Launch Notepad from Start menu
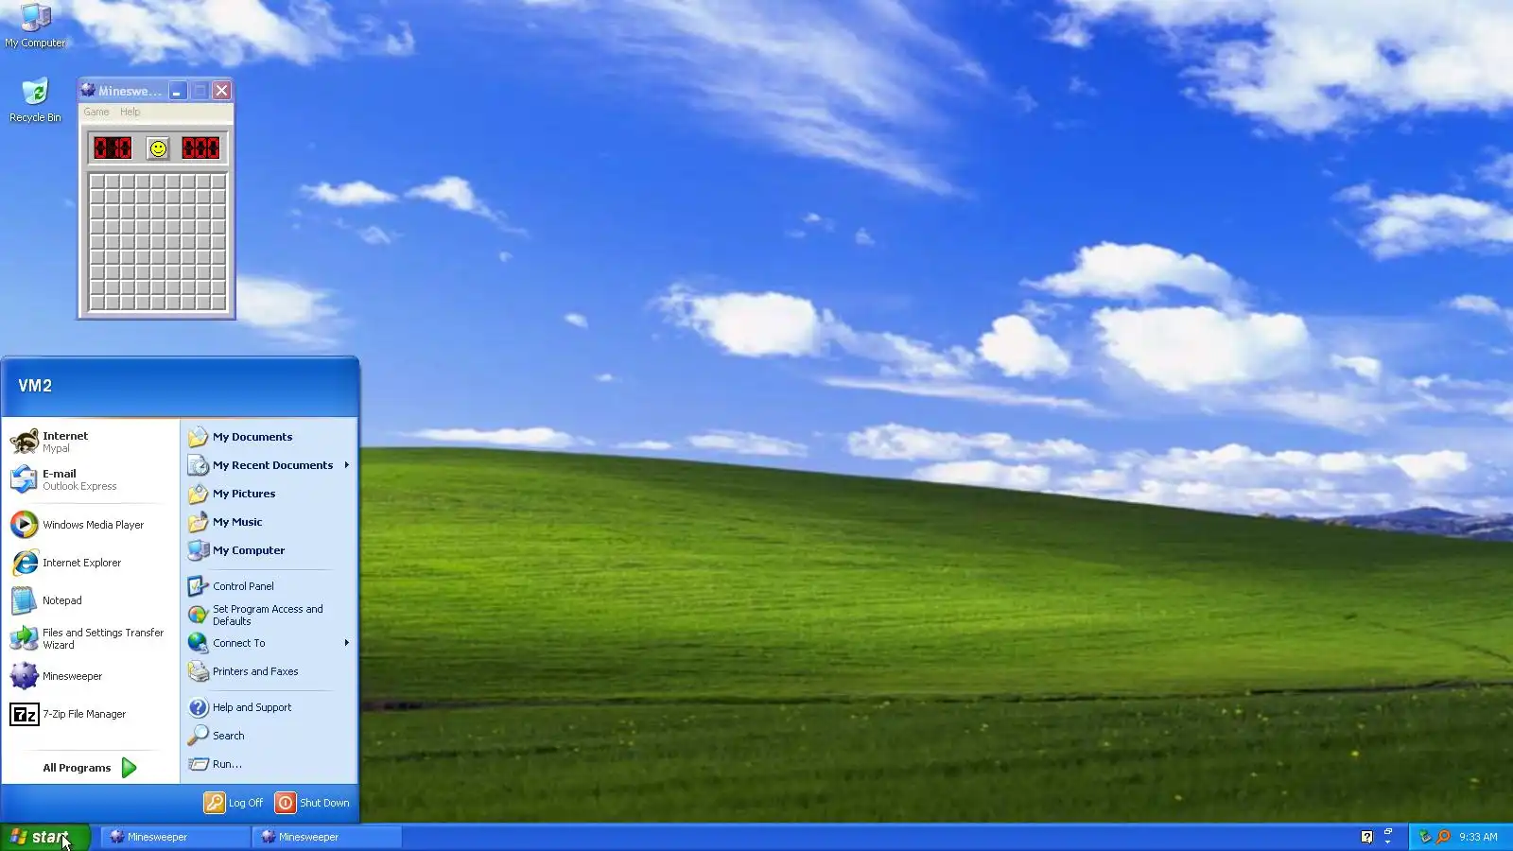Screen dimensions: 1513x851 (x=92, y=600)
